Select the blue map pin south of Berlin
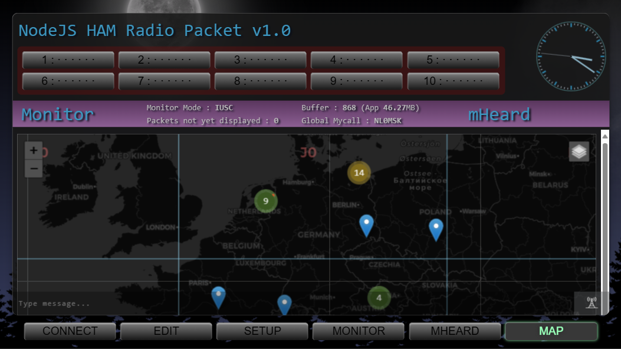Viewport: 621px width, 349px height. (366, 226)
